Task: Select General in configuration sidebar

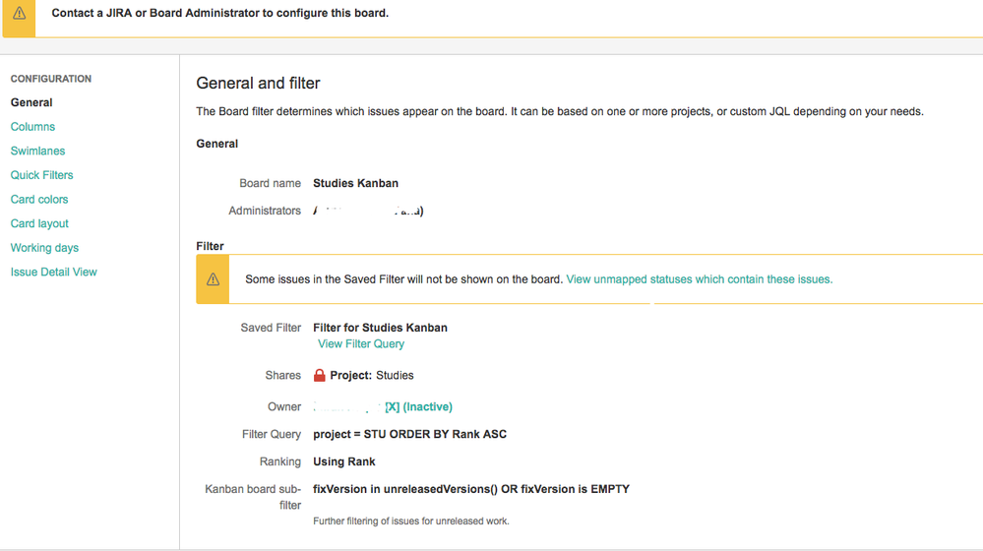Action: (x=31, y=102)
